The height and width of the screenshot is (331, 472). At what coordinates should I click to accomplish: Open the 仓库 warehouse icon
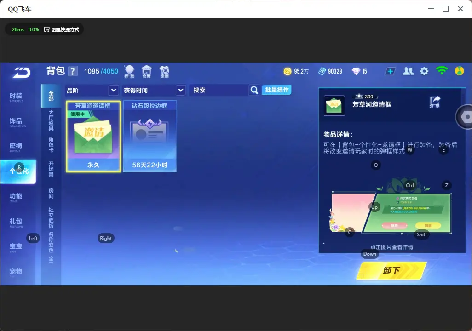(x=147, y=72)
